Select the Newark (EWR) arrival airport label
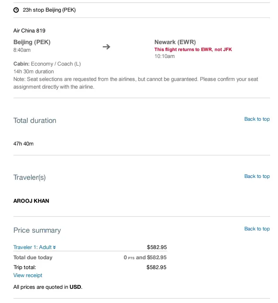278x303 pixels. click(175, 42)
